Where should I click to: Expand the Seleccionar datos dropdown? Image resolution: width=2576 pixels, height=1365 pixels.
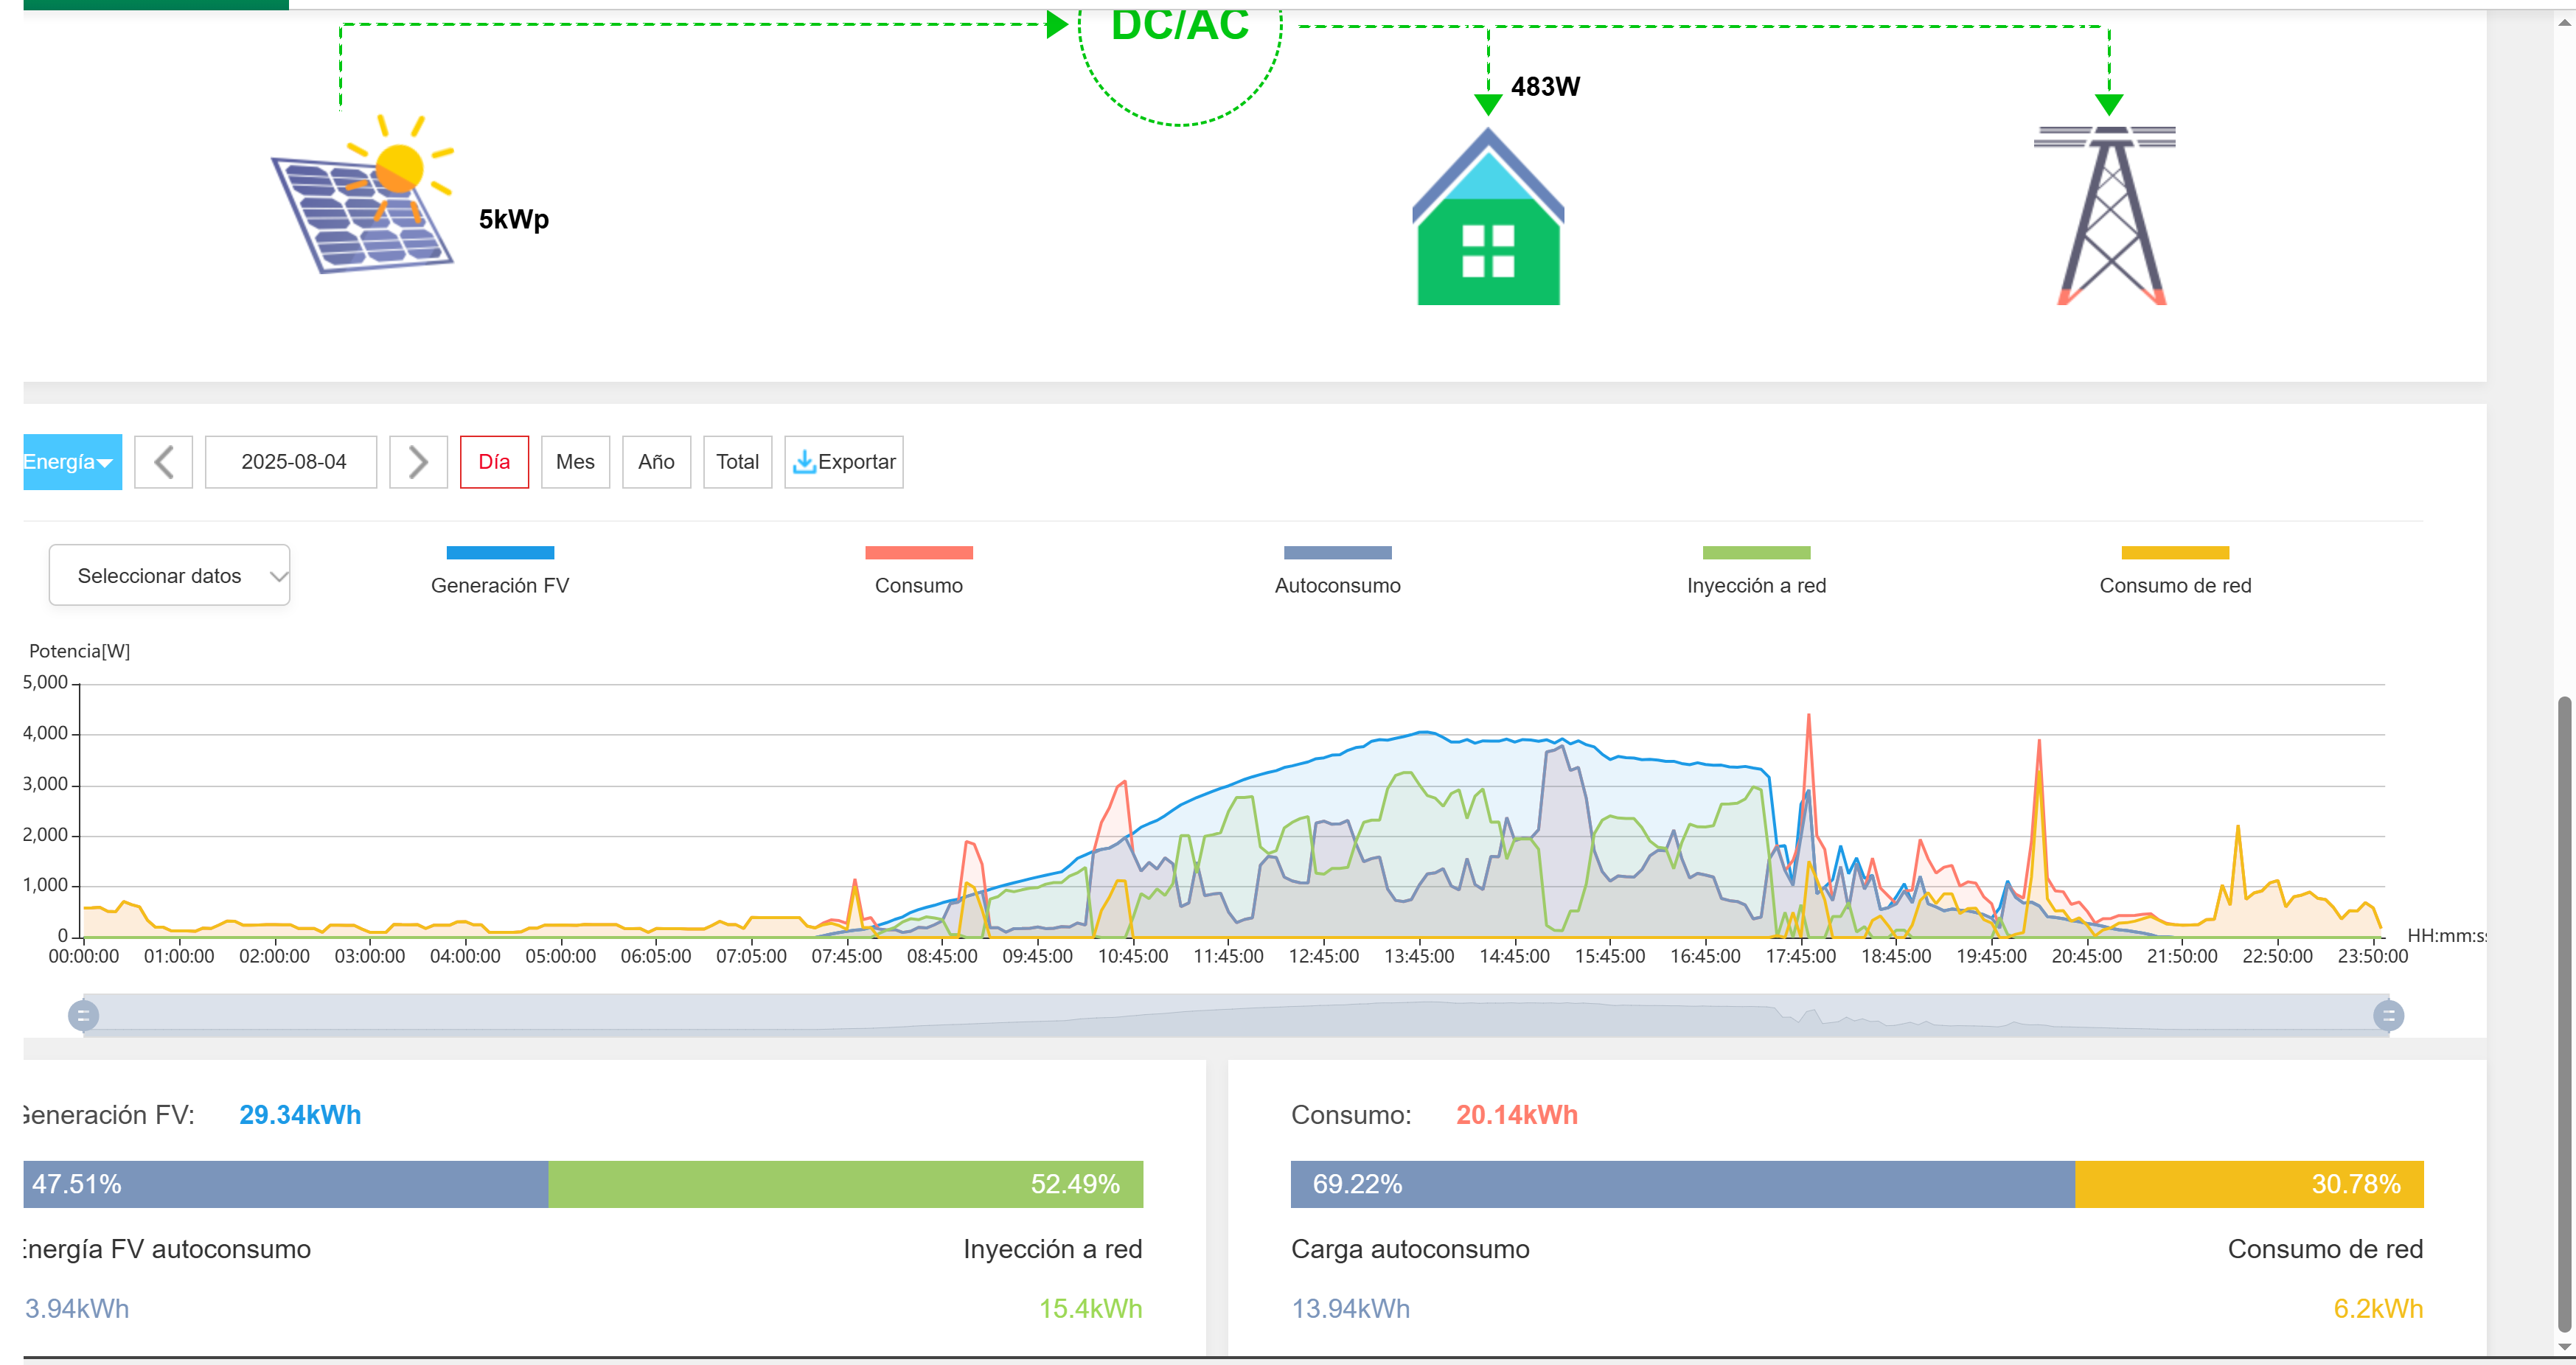(x=170, y=575)
